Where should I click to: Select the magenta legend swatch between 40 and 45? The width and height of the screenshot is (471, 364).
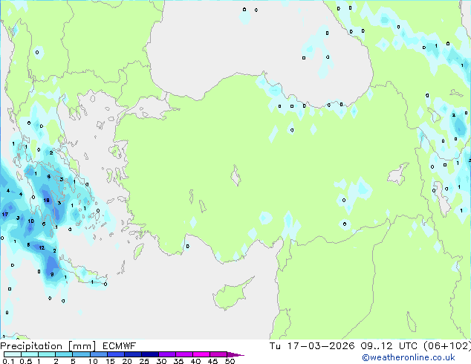click(201, 354)
